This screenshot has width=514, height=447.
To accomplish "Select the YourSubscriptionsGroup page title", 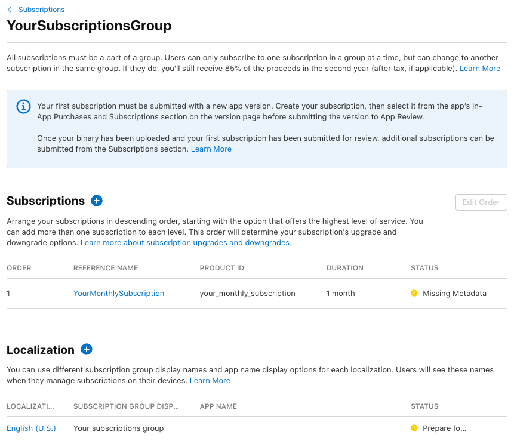I will [x=89, y=26].
